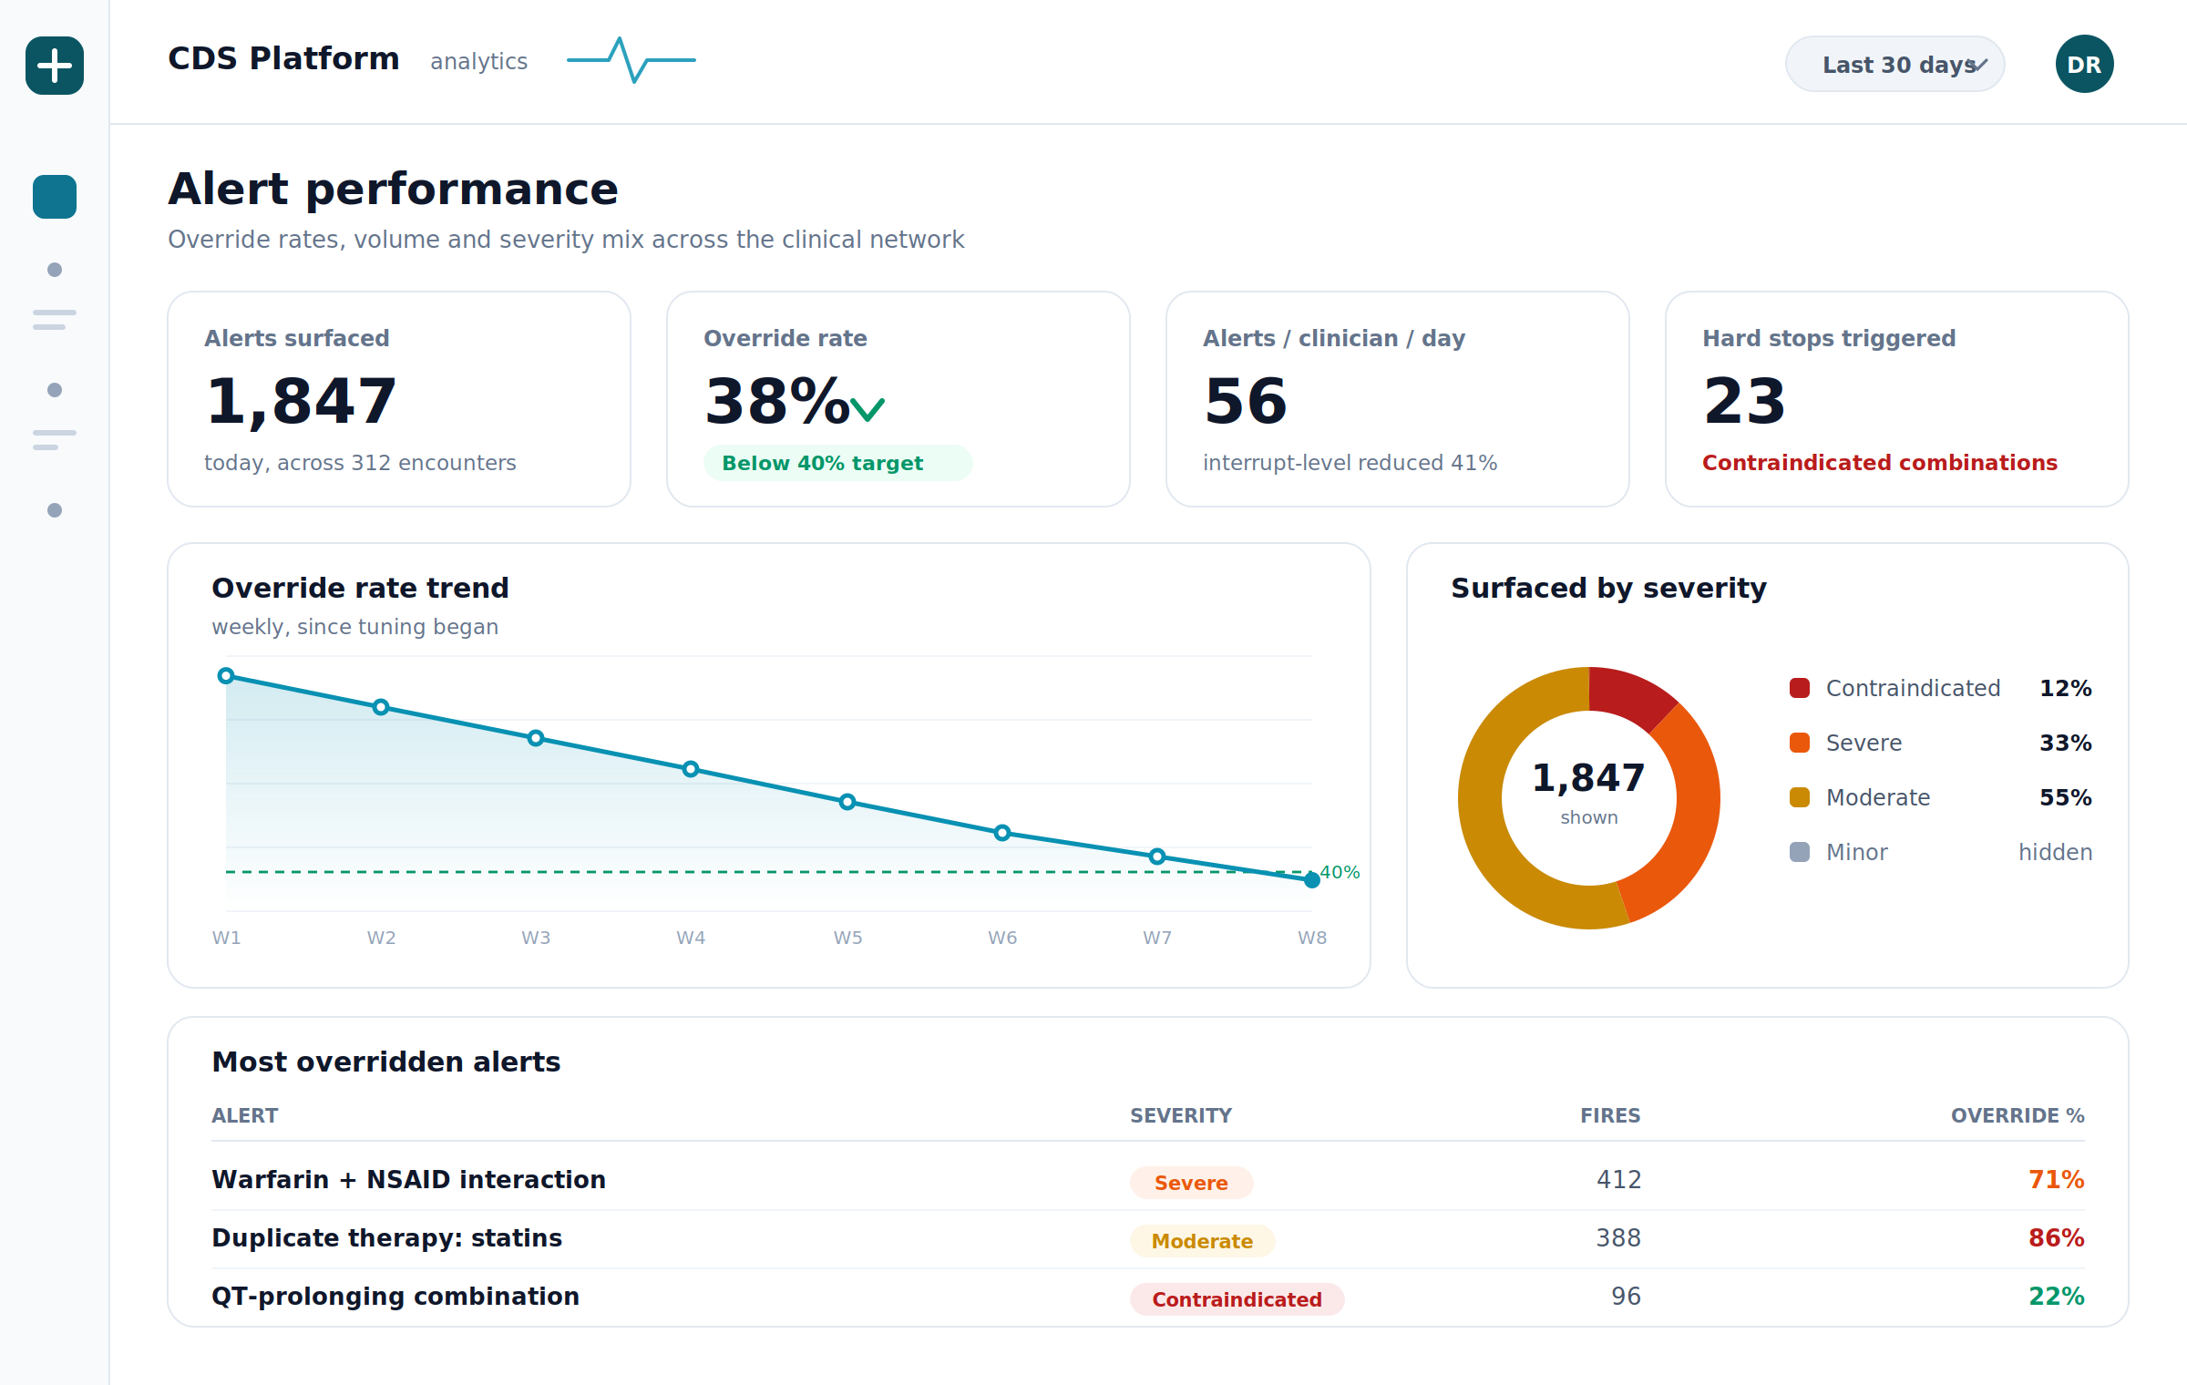The height and width of the screenshot is (1385, 2187).
Task: Click the orange Severe legend swatch
Action: [x=1800, y=743]
